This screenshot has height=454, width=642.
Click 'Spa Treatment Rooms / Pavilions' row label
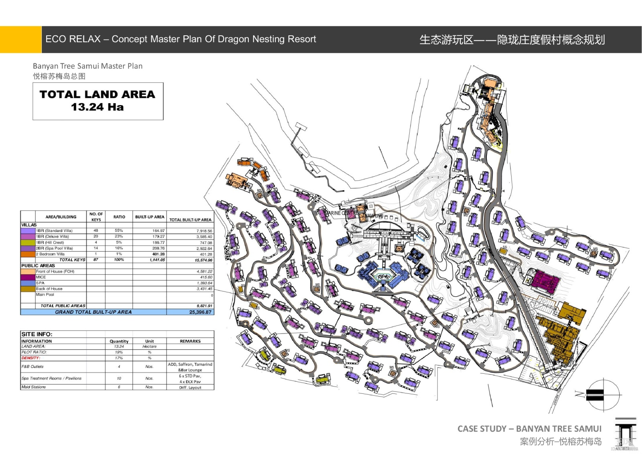[x=51, y=378]
